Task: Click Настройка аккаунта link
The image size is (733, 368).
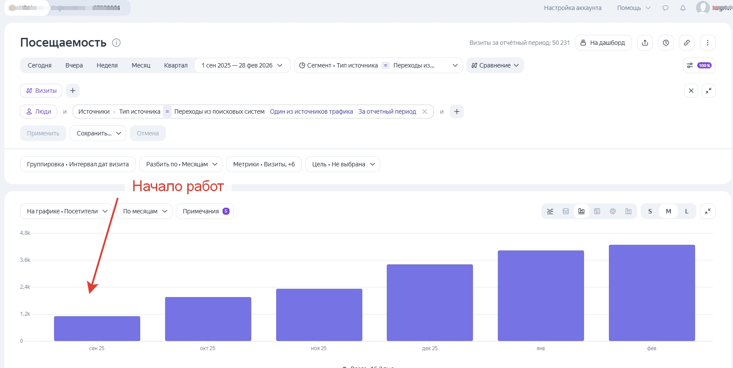Action: 573,8
